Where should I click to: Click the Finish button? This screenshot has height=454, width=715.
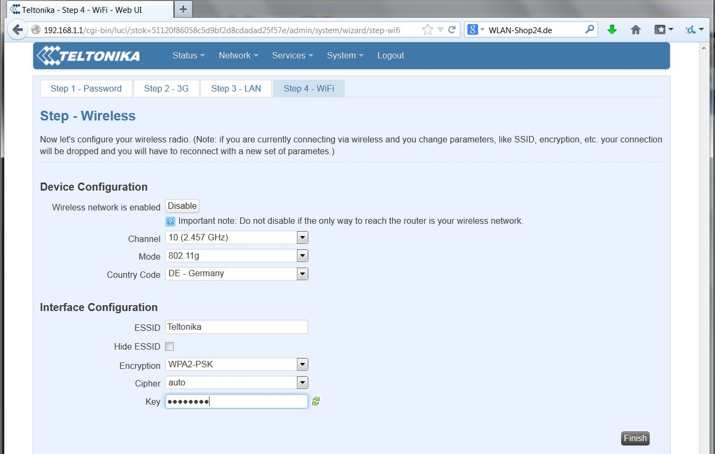(635, 438)
